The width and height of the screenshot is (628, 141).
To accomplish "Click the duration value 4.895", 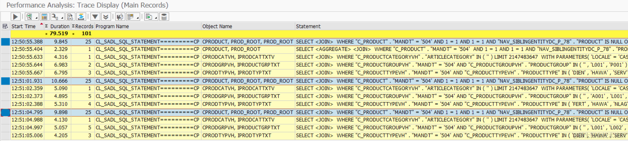I will [61, 96].
